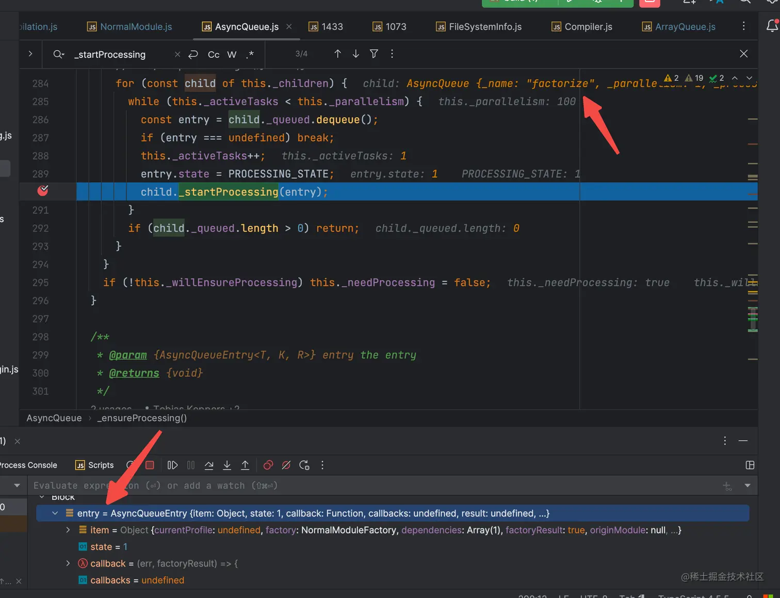Open View Breakpoints icon

(x=268, y=465)
